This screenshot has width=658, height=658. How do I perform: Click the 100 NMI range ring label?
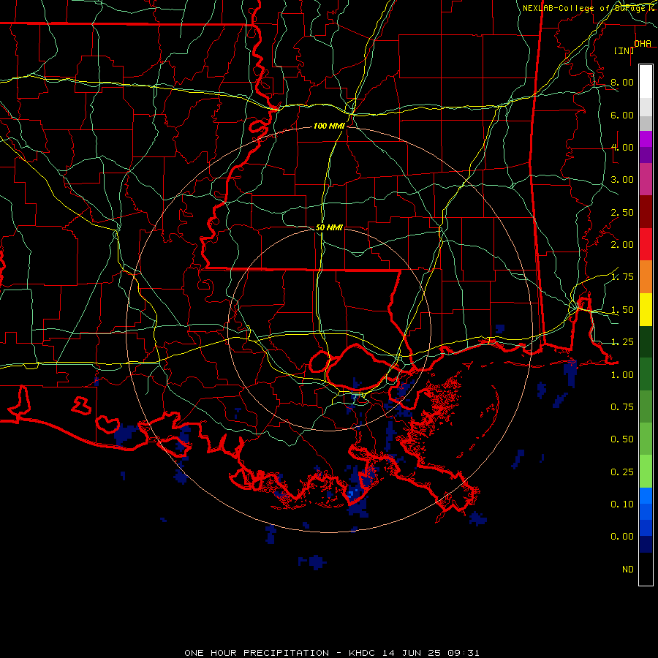click(x=329, y=126)
